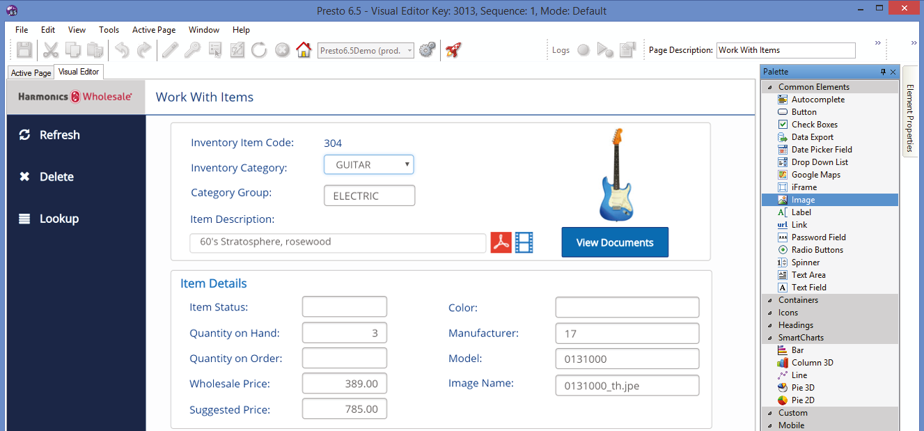This screenshot has width=924, height=431.
Task: Open the File menu
Action: 22,30
